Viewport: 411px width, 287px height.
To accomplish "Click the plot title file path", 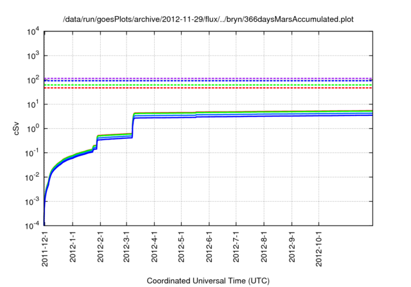I will point(208,19).
